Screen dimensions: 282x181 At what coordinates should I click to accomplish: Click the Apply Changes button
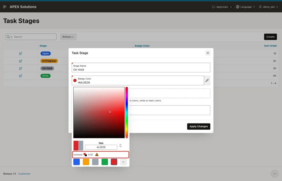[x=199, y=127]
